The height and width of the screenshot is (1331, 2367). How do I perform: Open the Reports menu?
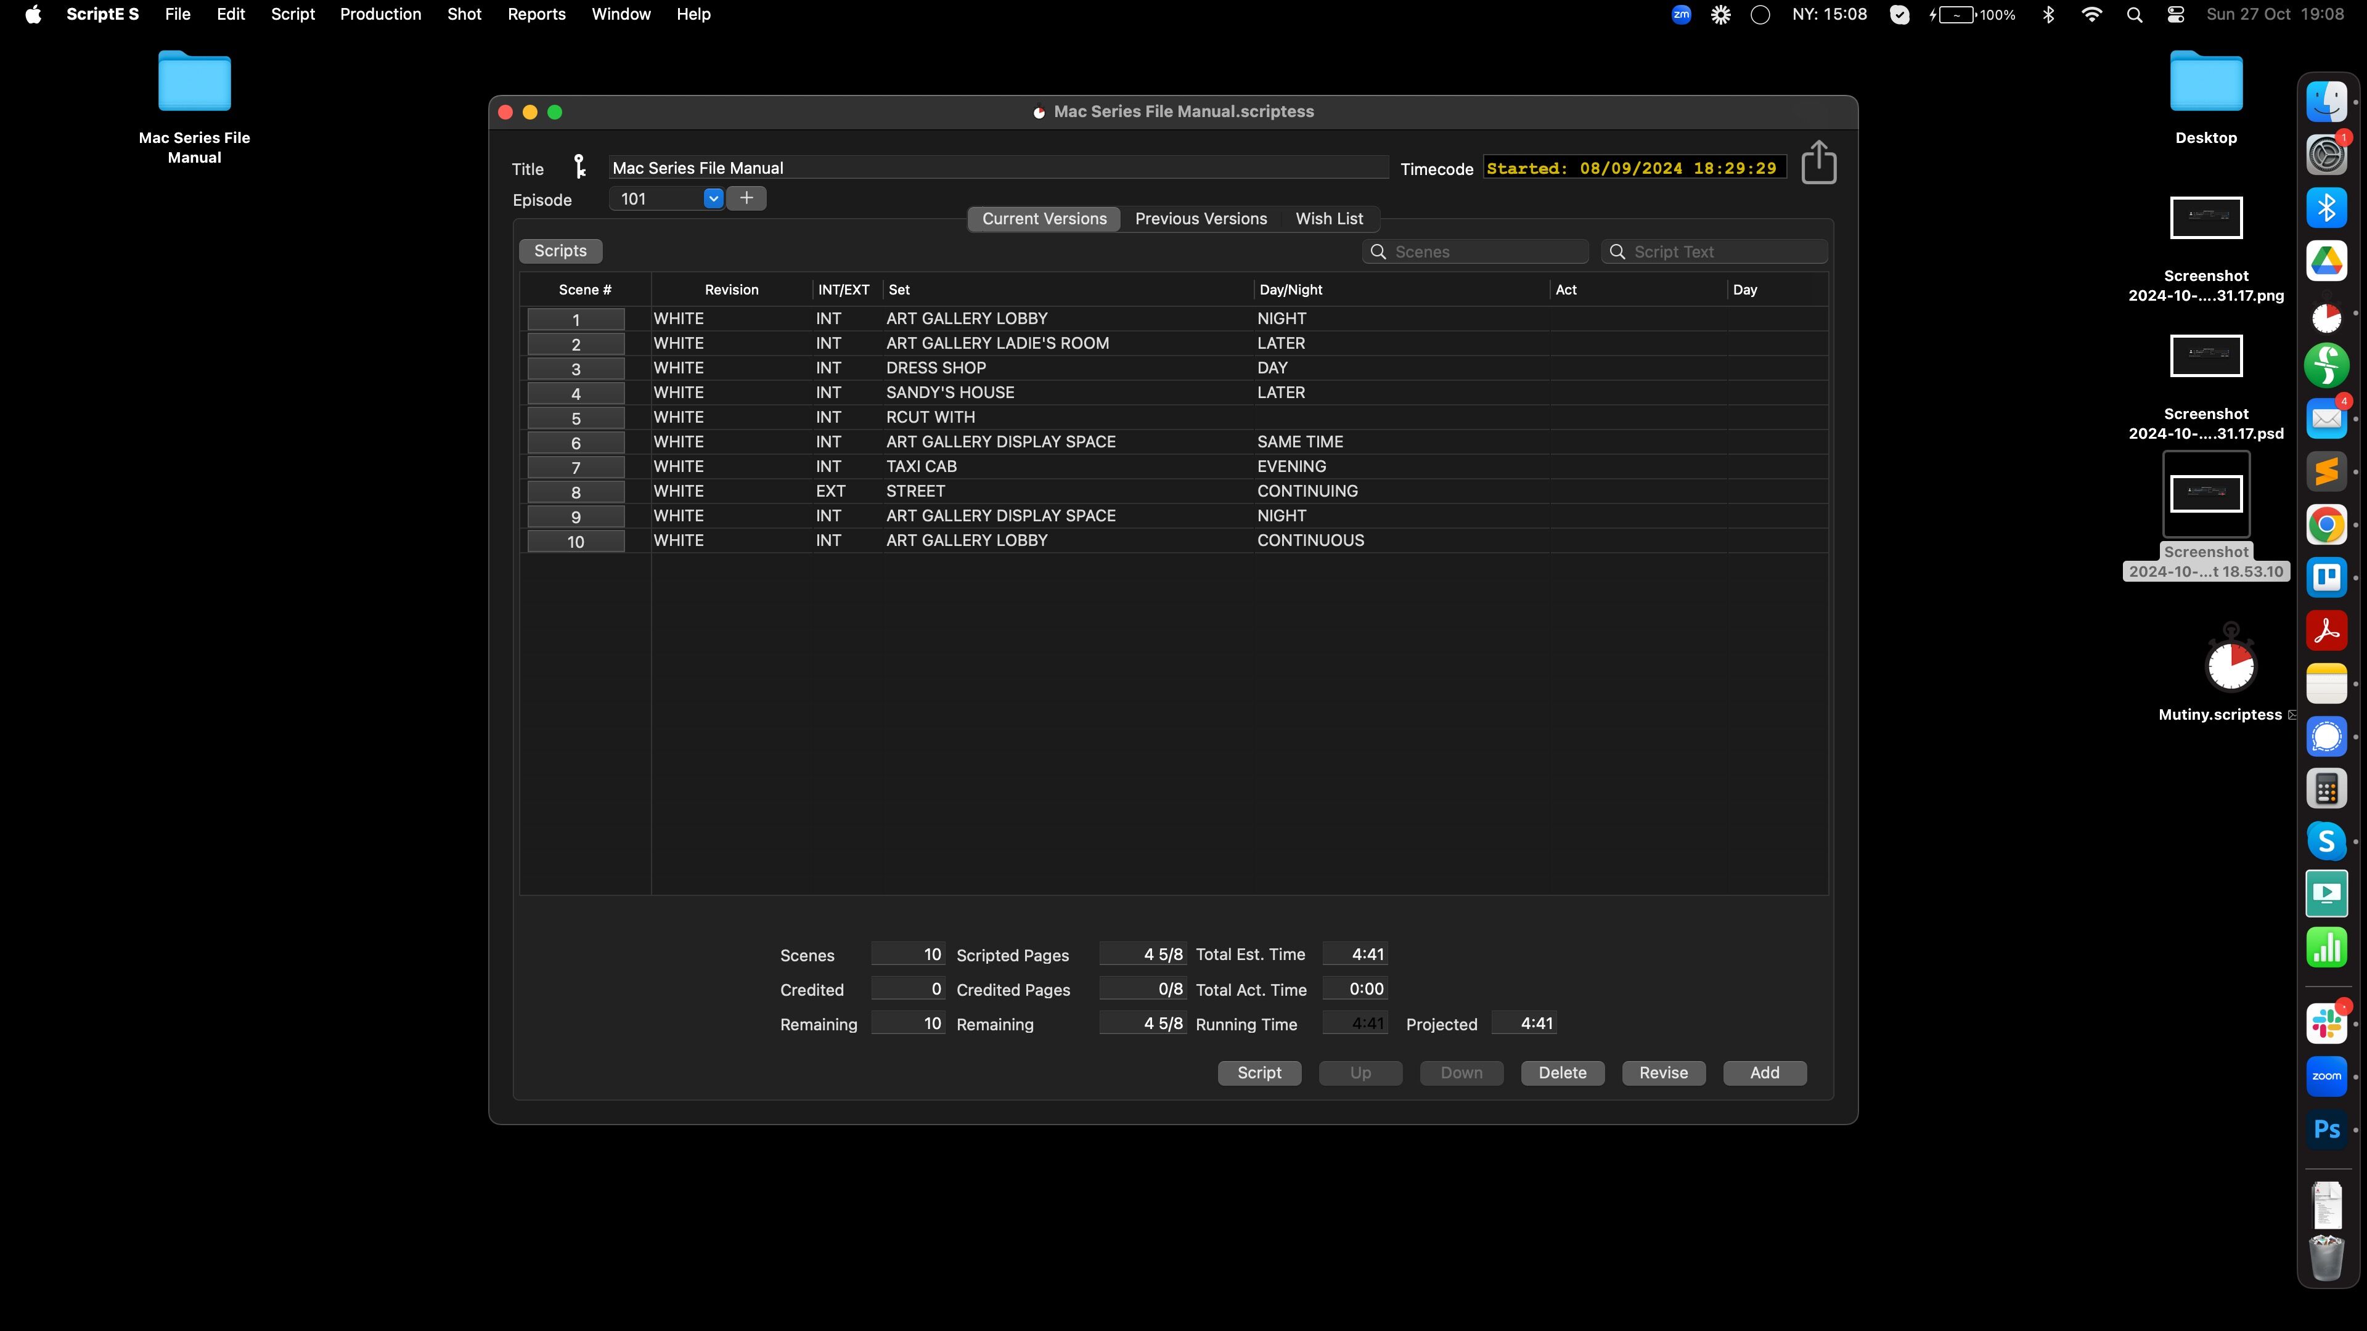pos(537,15)
